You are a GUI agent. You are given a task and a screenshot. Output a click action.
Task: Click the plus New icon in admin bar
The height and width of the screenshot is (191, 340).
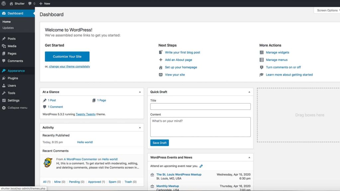[41, 3]
